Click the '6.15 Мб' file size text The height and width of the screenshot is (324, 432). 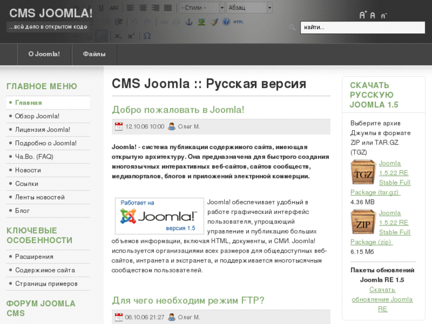[362, 251]
